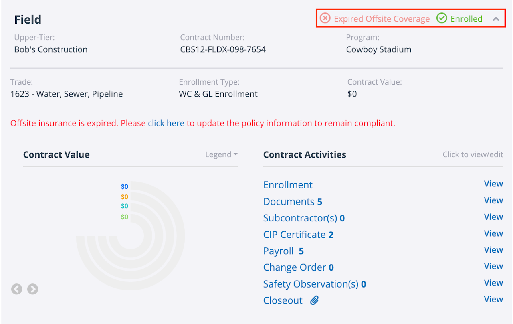This screenshot has width=513, height=324.
Task: Click the 'click here' policy update link
Action: point(166,123)
